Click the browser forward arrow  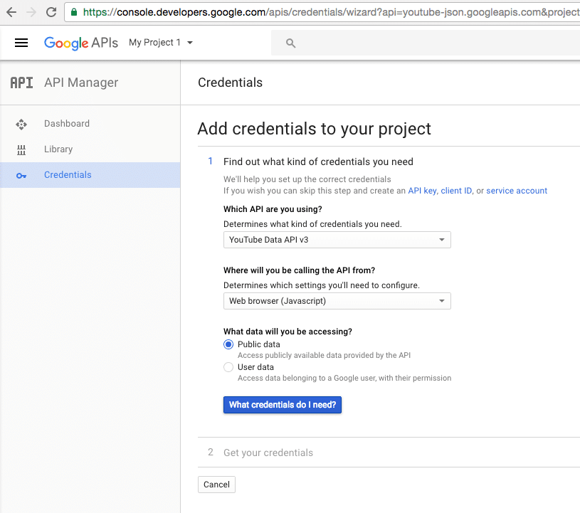[x=31, y=12]
